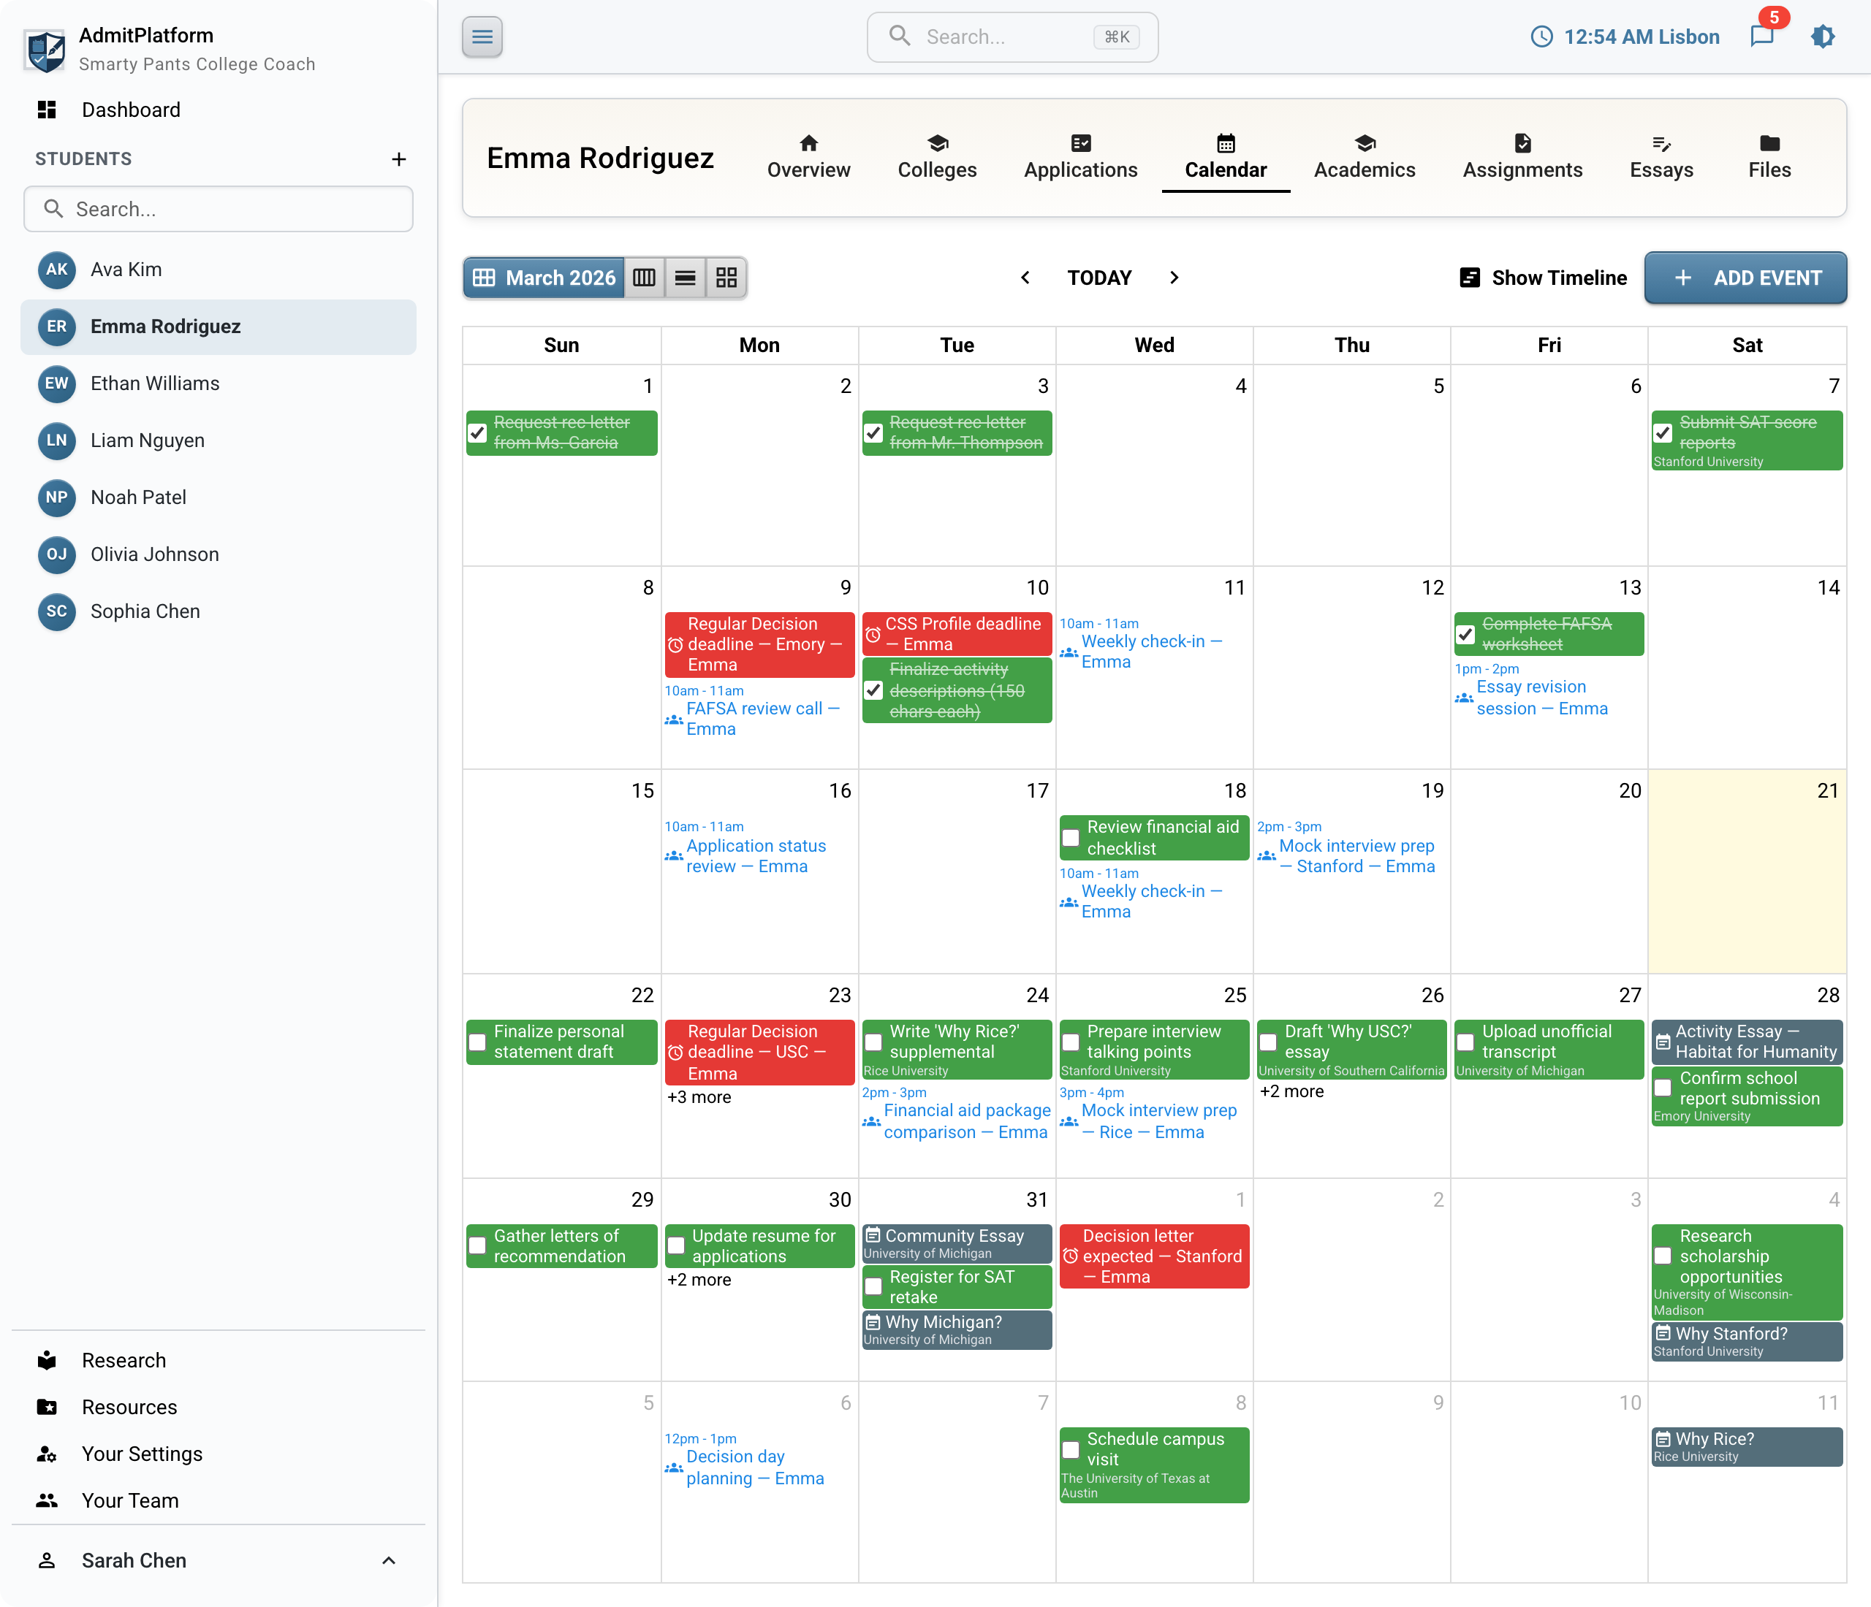Toggle the dark mode brightness icon
1871x1607 pixels.
(x=1823, y=36)
